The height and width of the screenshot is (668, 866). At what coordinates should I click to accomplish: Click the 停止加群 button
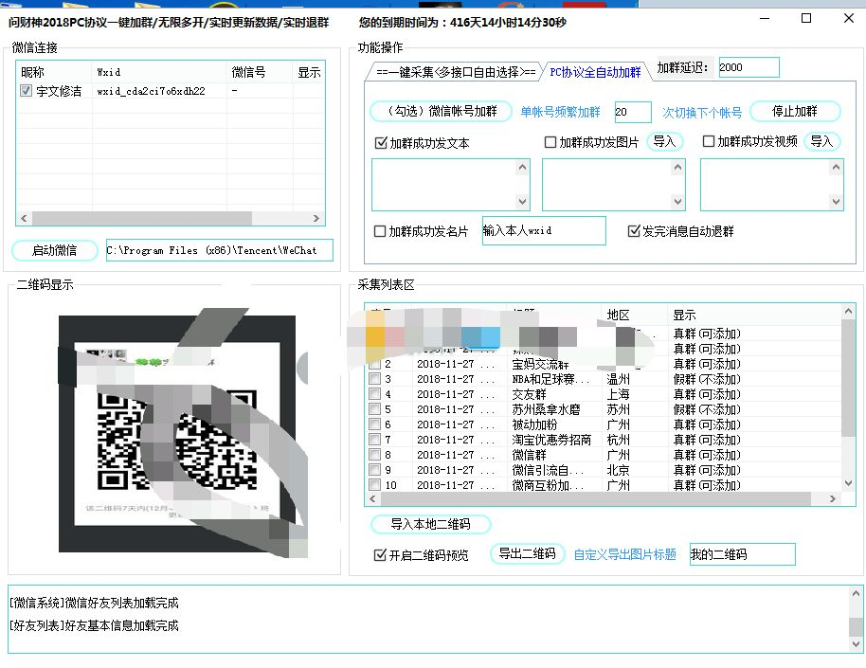pyautogui.click(x=795, y=111)
